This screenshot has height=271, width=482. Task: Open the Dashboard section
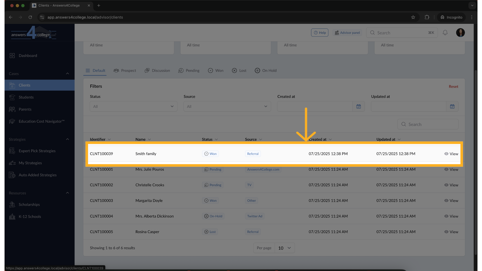(x=28, y=55)
